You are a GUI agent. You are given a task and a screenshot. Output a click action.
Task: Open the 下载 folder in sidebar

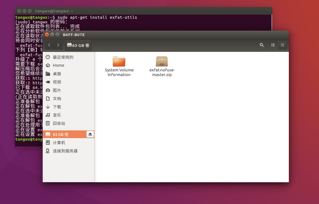57,107
